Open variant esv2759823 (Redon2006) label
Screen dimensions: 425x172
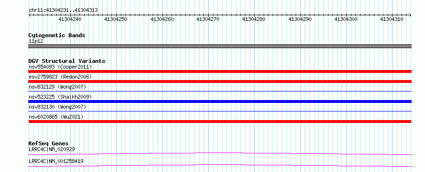[60, 77]
